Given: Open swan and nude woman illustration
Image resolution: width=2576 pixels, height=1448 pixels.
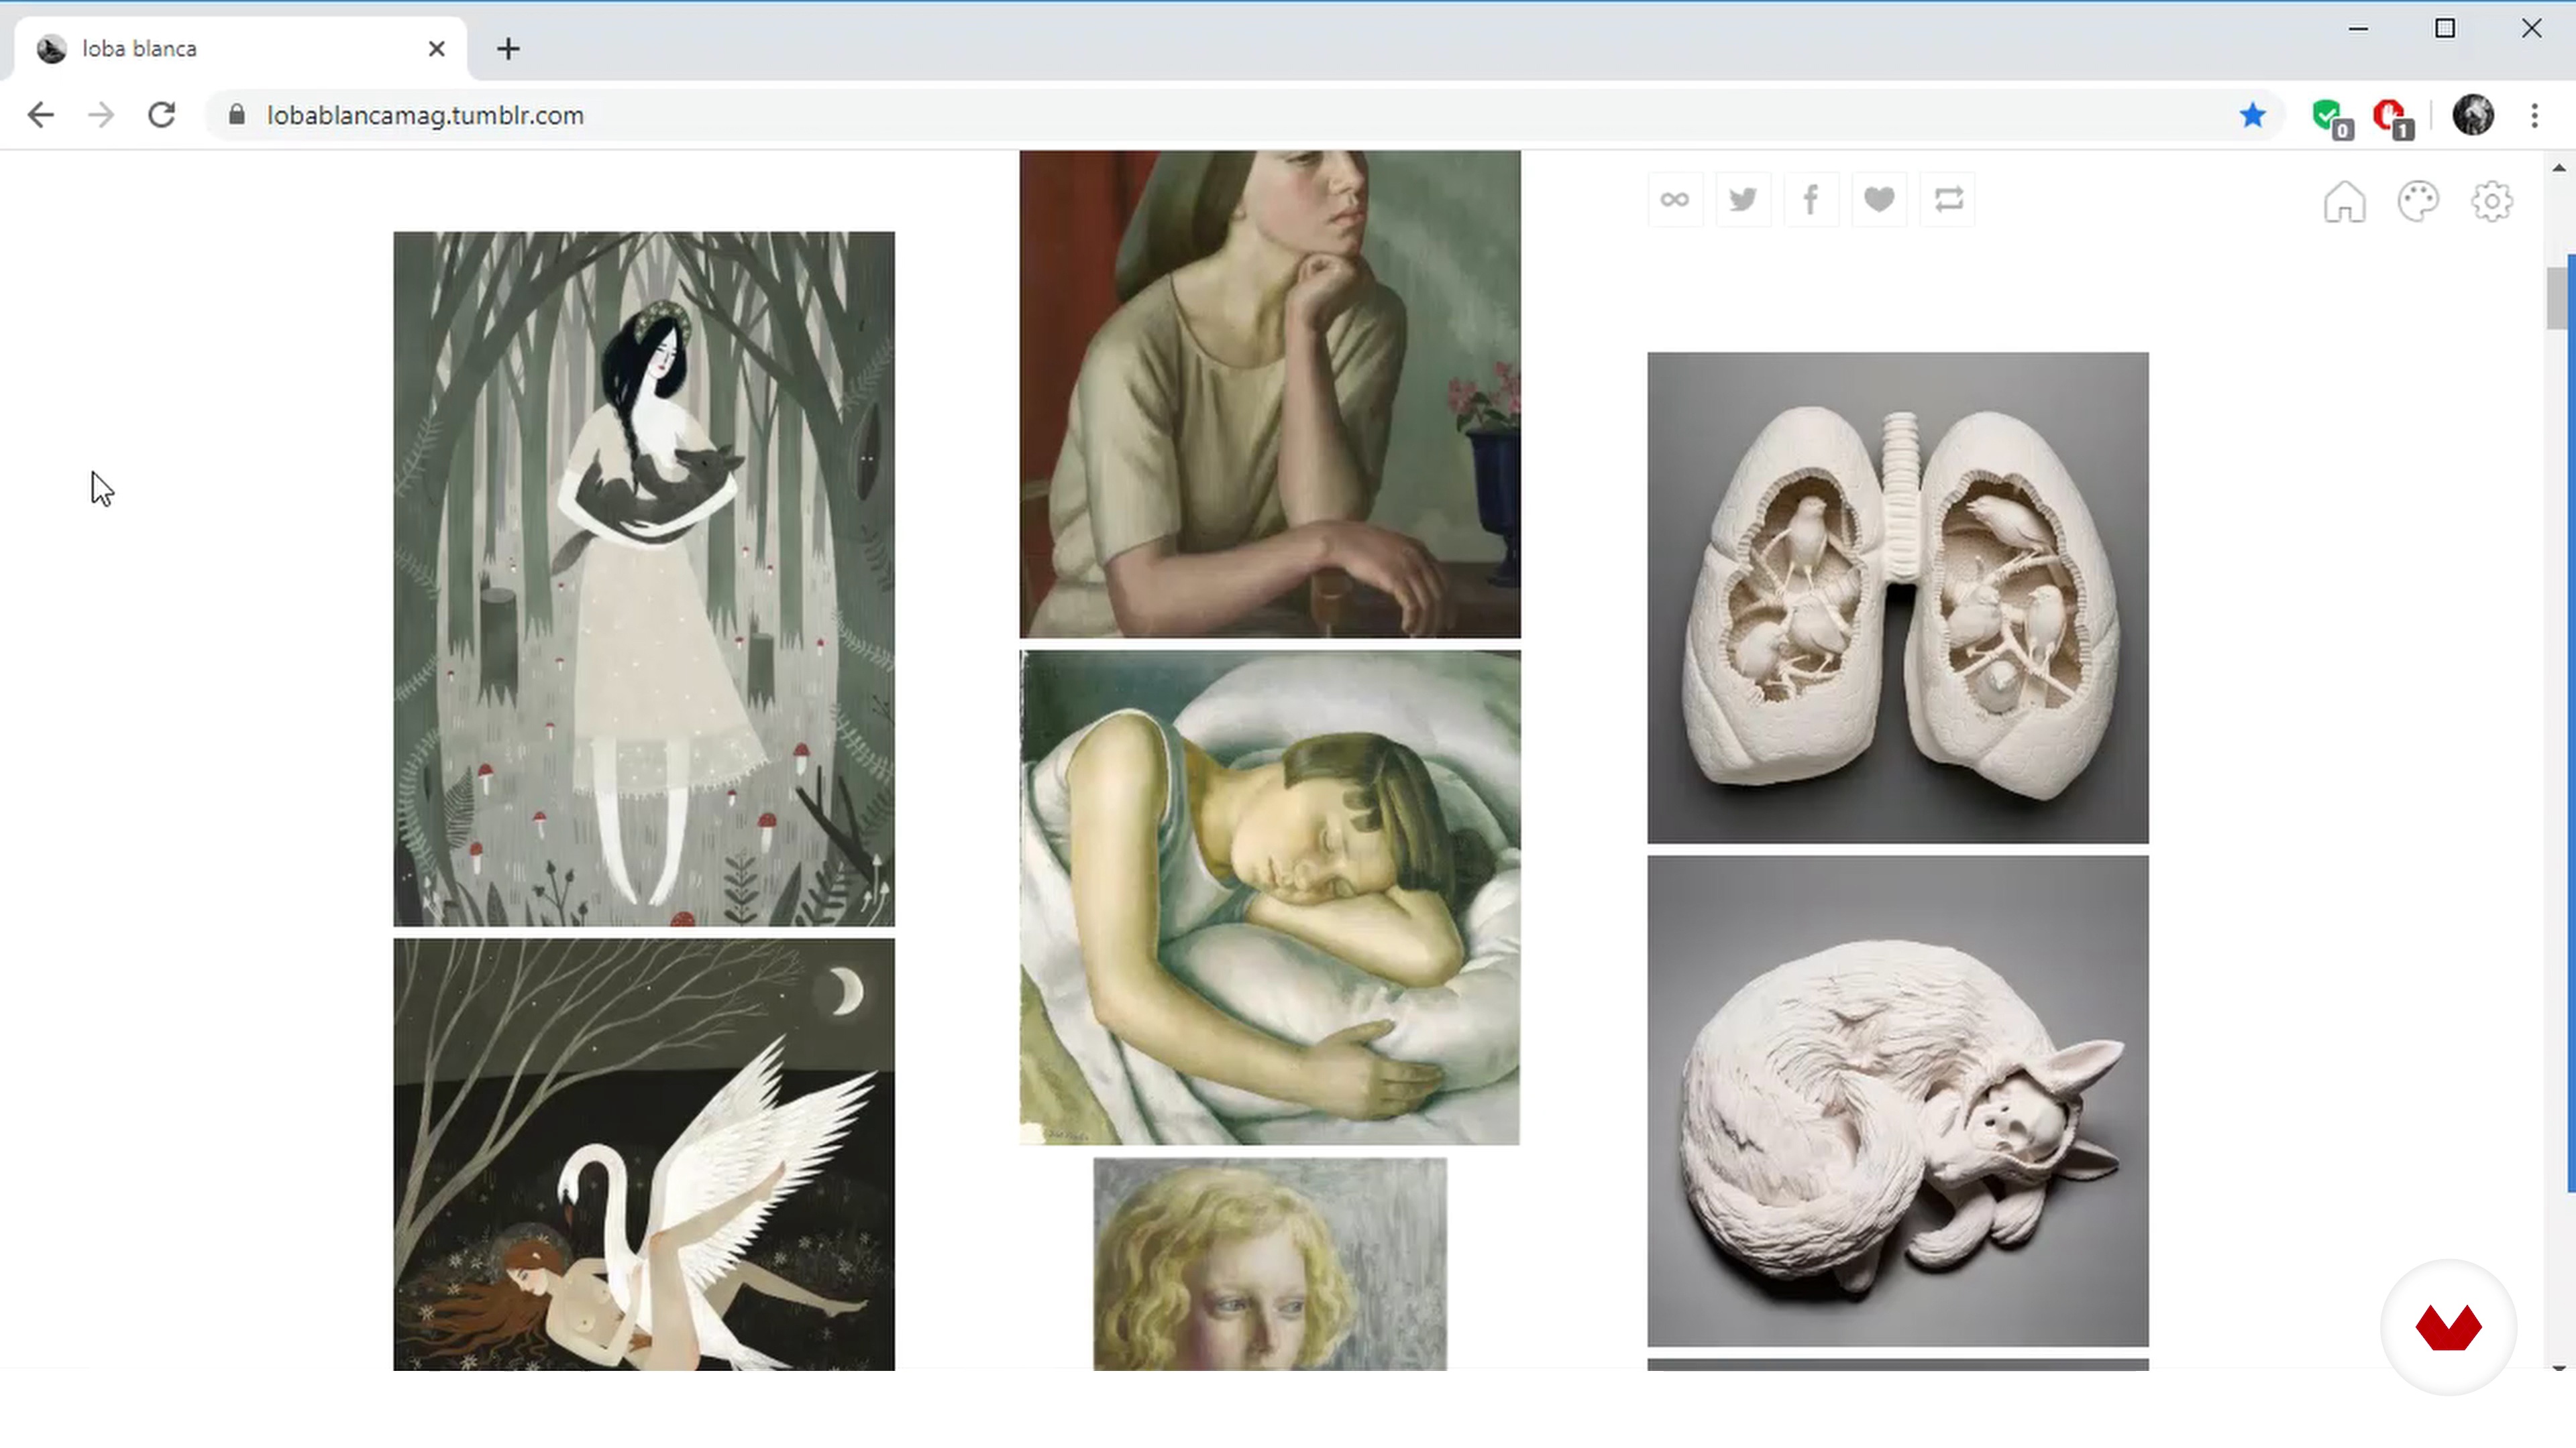Looking at the screenshot, I should (x=644, y=1154).
